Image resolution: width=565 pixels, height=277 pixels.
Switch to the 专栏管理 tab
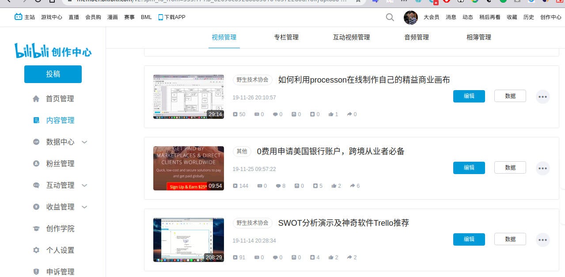pos(286,37)
